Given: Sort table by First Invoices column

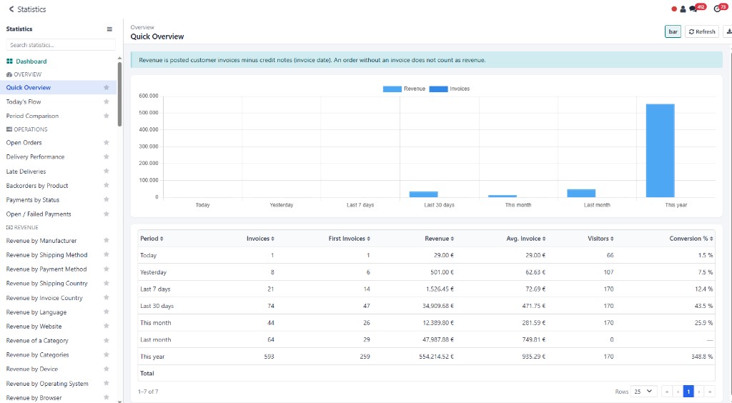Looking at the screenshot, I should [x=349, y=239].
